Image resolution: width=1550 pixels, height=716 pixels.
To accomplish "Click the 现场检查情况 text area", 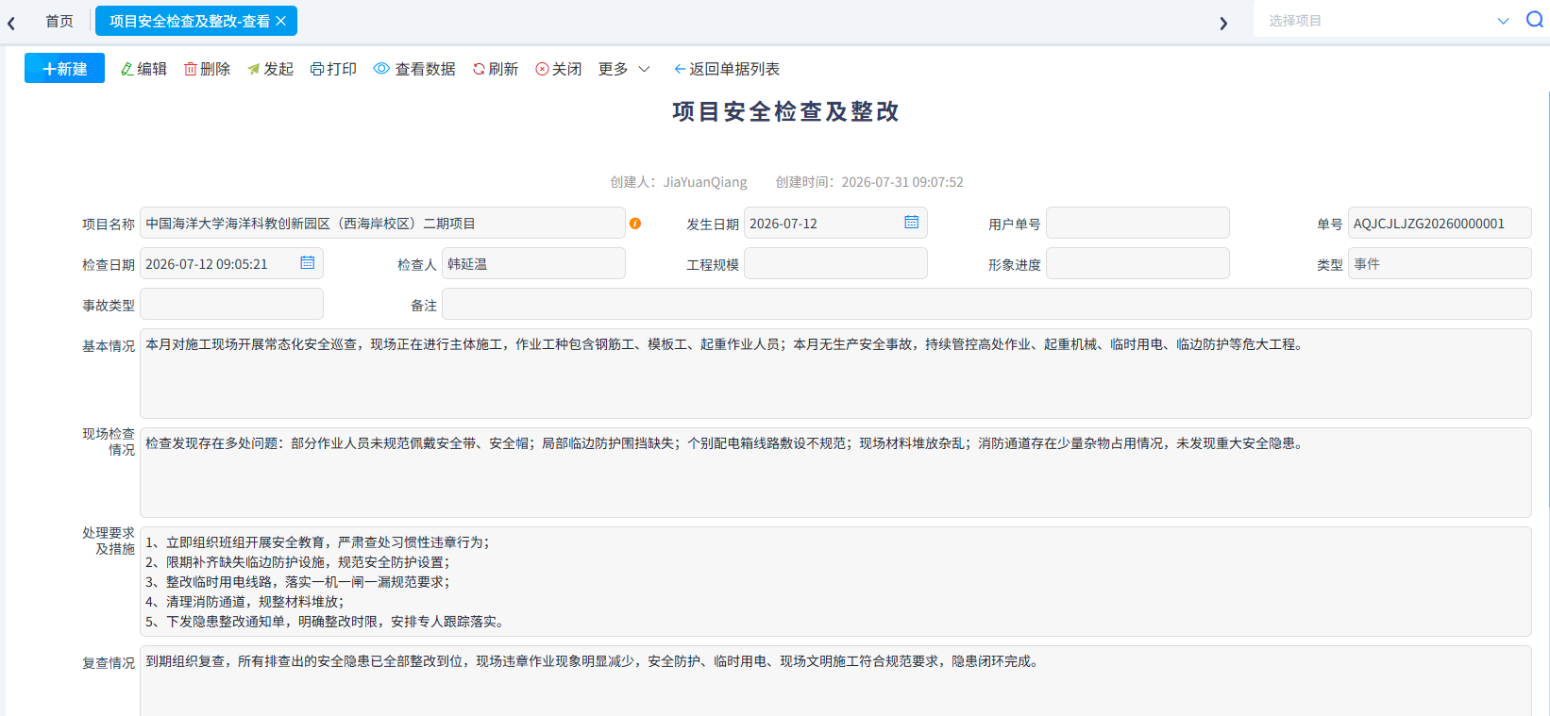I will pos(835,473).
